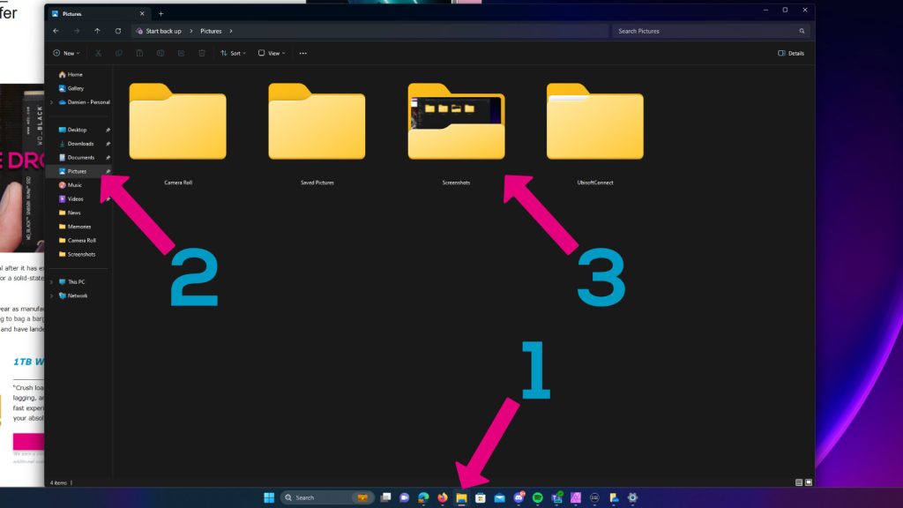This screenshot has height=508, width=903.
Task: Click the Refresh icon in the navigation bar
Action: (x=118, y=30)
